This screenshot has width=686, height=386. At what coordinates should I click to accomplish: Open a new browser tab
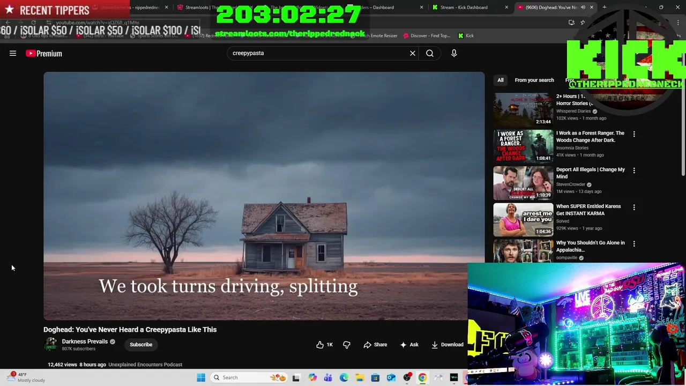(605, 8)
